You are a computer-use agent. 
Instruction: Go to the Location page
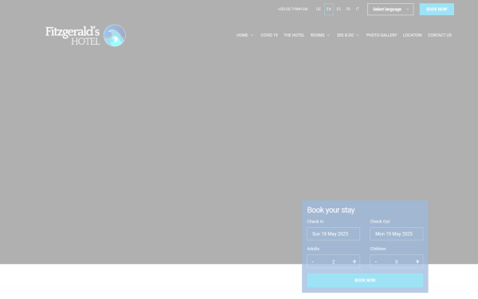coord(412,35)
